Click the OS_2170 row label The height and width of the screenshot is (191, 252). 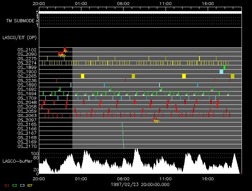[27, 146]
